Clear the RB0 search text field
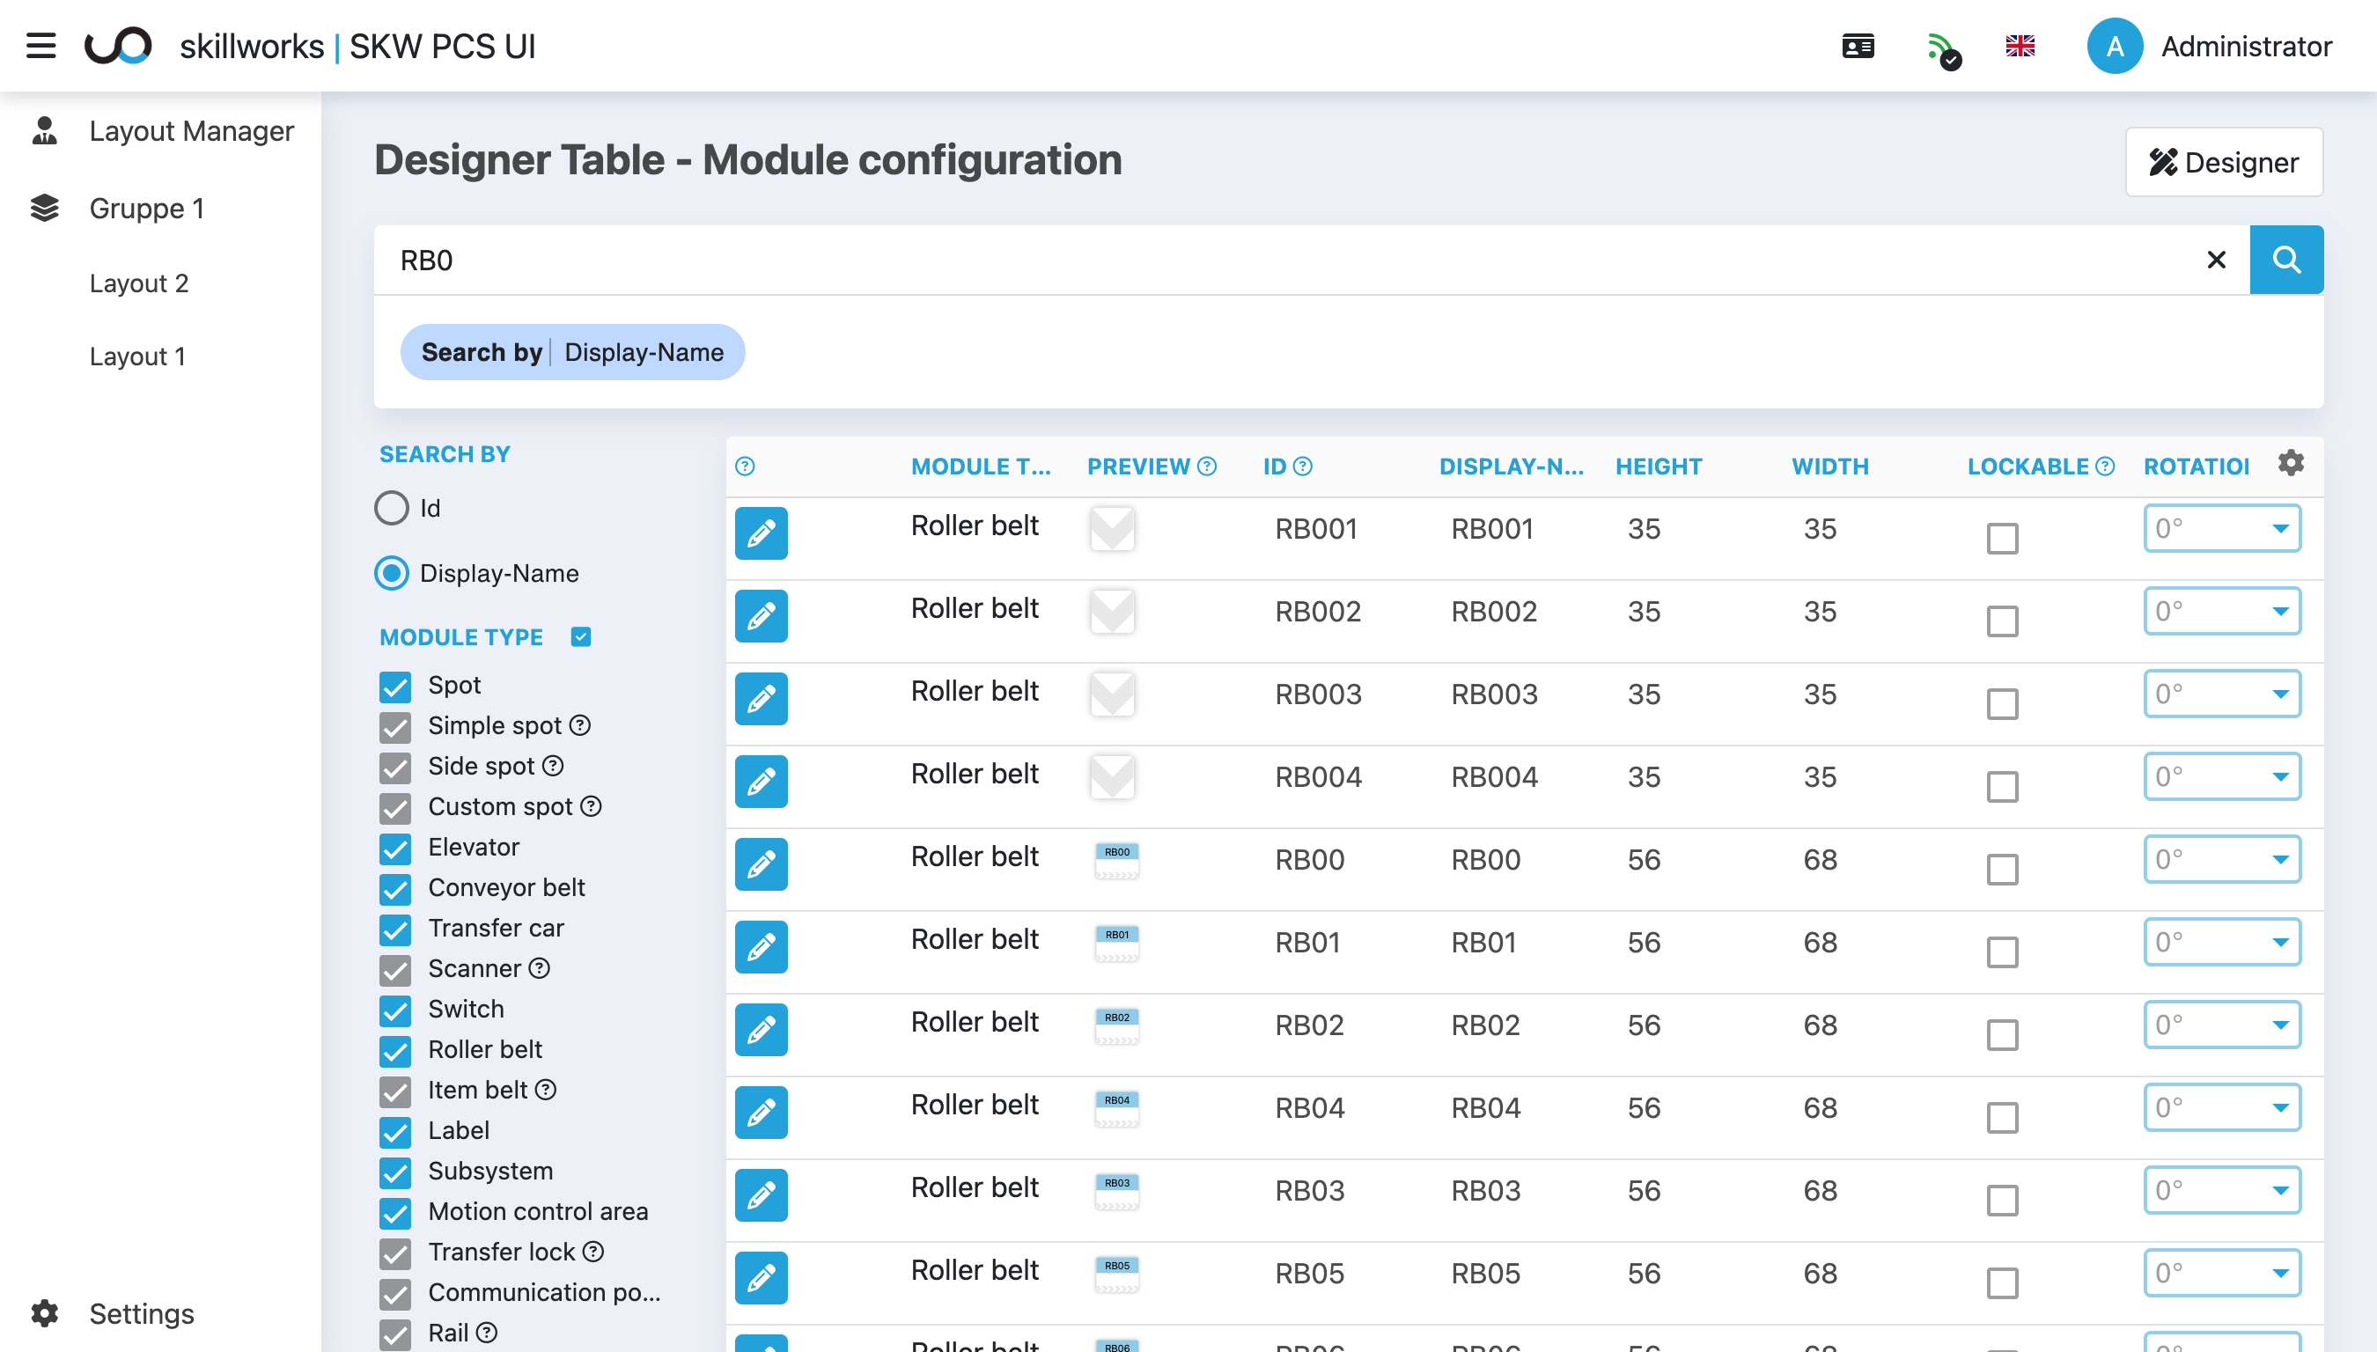This screenshot has height=1352, width=2377. point(2217,259)
